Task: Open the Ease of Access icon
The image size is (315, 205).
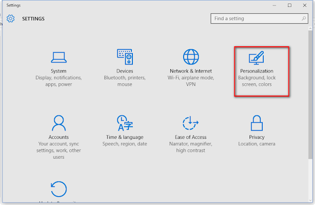Action: pos(190,123)
